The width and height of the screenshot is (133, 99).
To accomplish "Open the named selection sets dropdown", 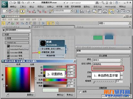I will (71, 11).
